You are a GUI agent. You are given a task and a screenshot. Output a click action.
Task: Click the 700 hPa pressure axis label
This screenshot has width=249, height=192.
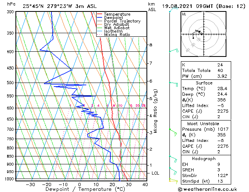coord(11,129)
